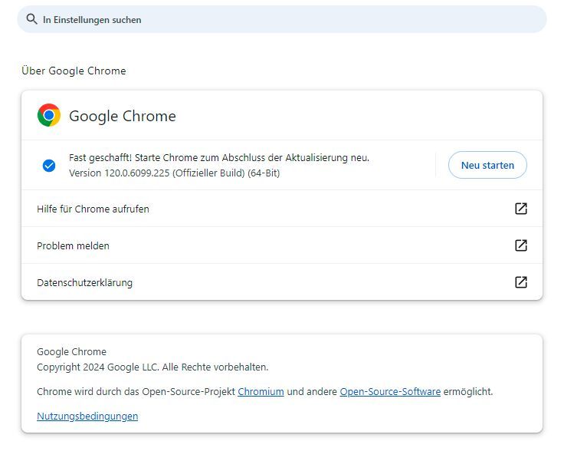Click the 'Über Google Chrome' heading
The width and height of the screenshot is (587, 461).
coord(74,71)
